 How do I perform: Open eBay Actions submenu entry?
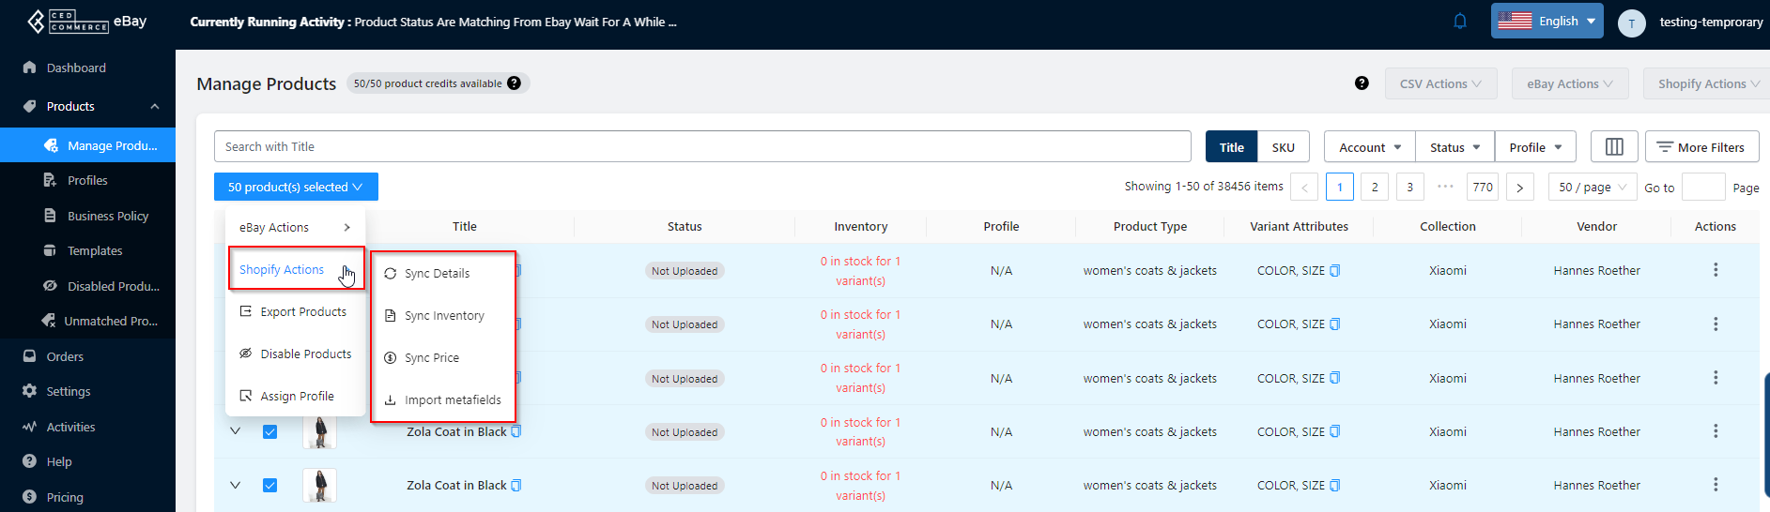coord(295,227)
